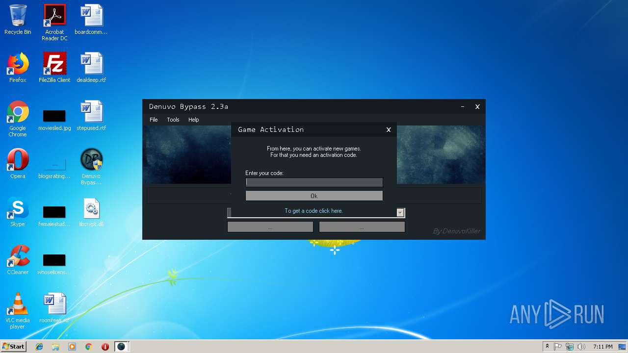Open volume control speaker icon

pyautogui.click(x=581, y=347)
